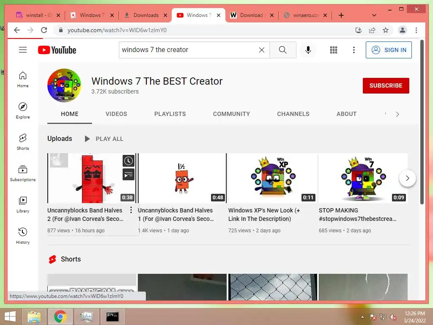The image size is (433, 325).
Task: Open the channel COMMUNITY tab
Action: pos(231,114)
